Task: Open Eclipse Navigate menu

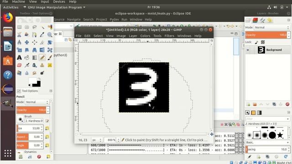Action: click(x=74, y=19)
